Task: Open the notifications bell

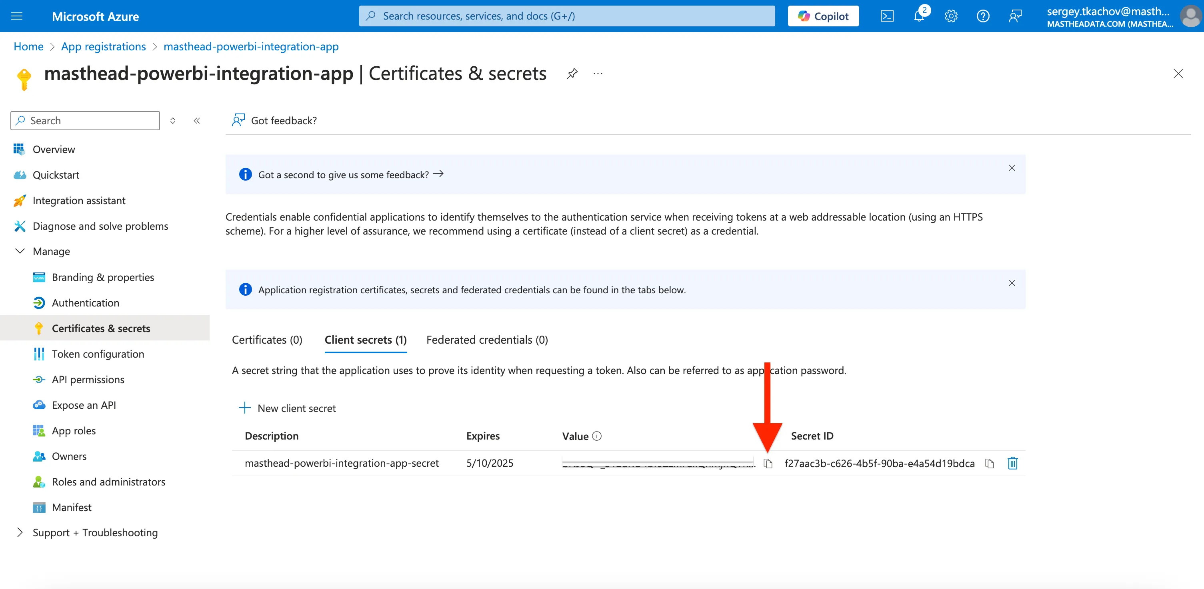Action: click(x=918, y=16)
